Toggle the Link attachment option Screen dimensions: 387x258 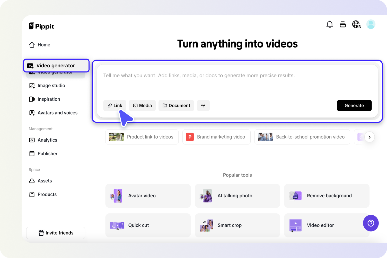point(115,105)
